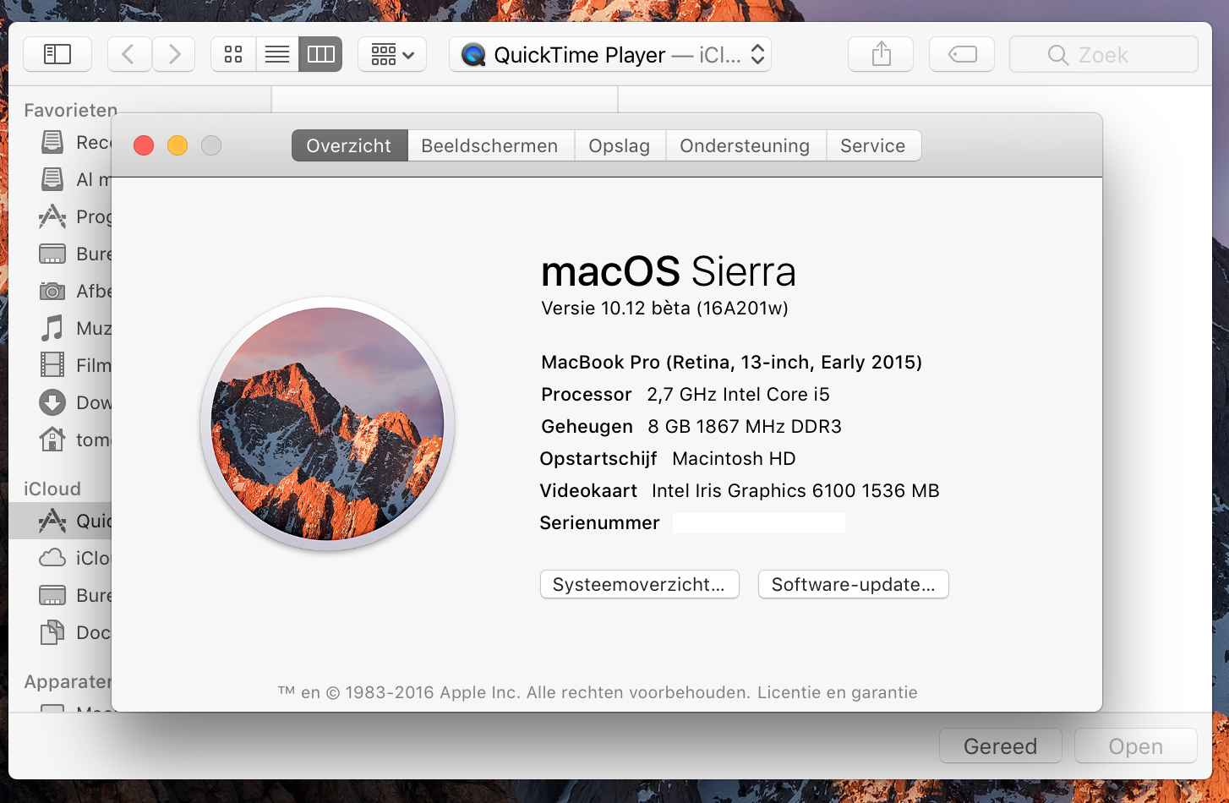
Task: Click the Gereed button
Action: (x=1001, y=746)
